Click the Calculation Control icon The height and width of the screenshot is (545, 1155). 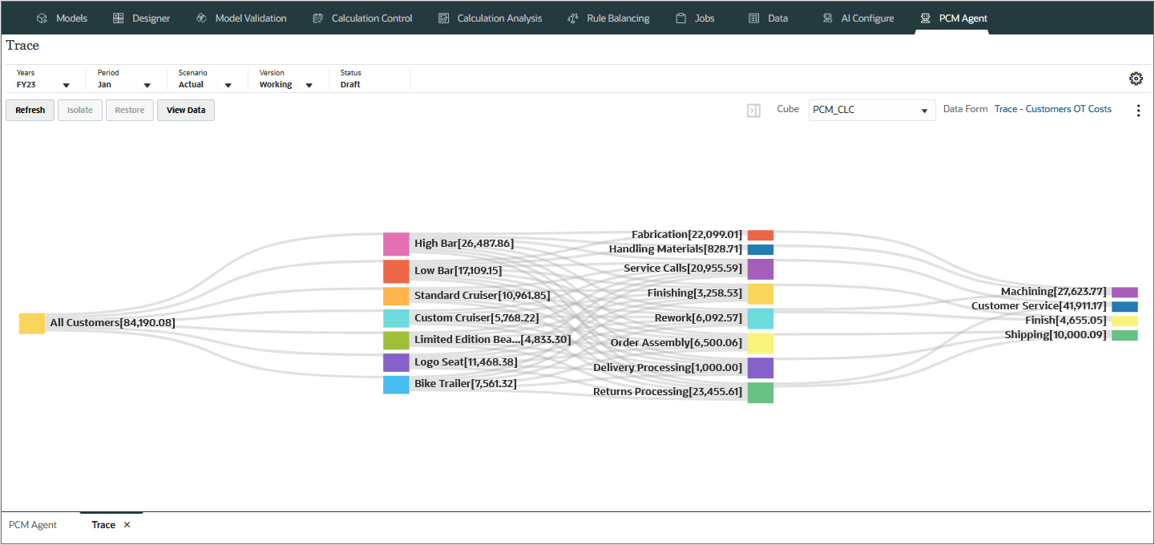tap(317, 18)
